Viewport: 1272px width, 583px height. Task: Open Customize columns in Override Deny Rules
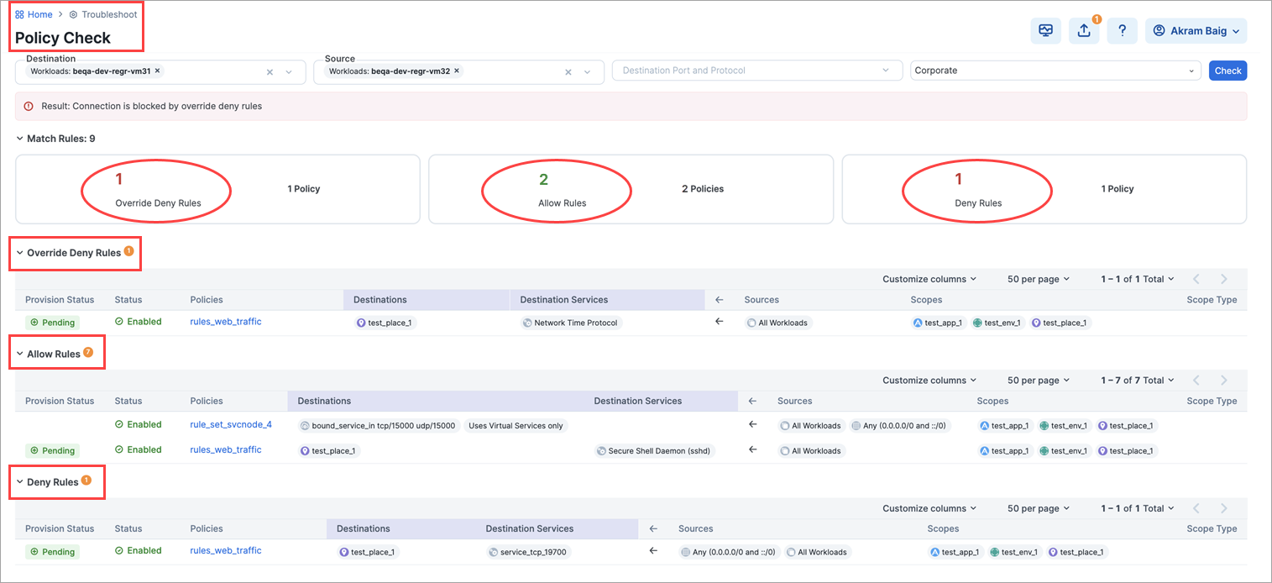(929, 279)
